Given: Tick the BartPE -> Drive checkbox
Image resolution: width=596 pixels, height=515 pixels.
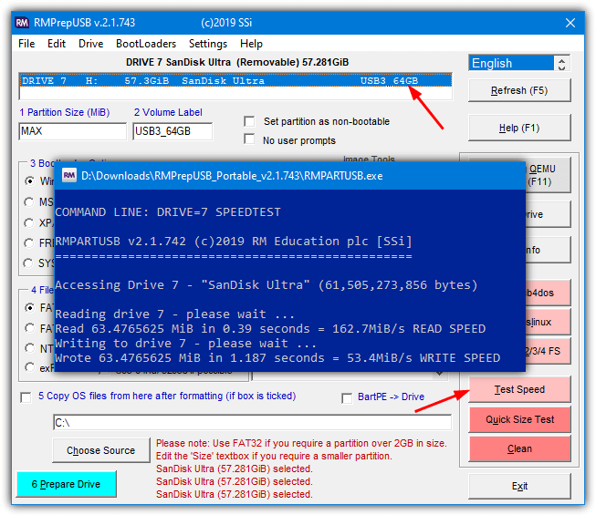Looking at the screenshot, I should point(347,398).
